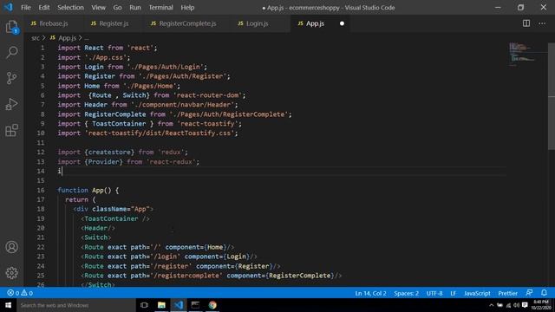Click line number 16 in the gutter

(x=41, y=190)
